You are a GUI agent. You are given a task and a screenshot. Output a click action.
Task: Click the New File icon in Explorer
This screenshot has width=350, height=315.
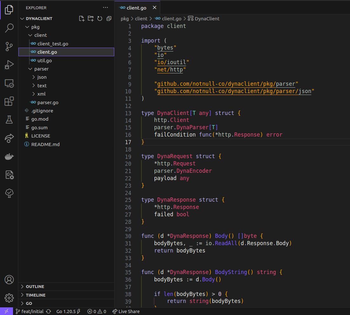click(x=82, y=18)
